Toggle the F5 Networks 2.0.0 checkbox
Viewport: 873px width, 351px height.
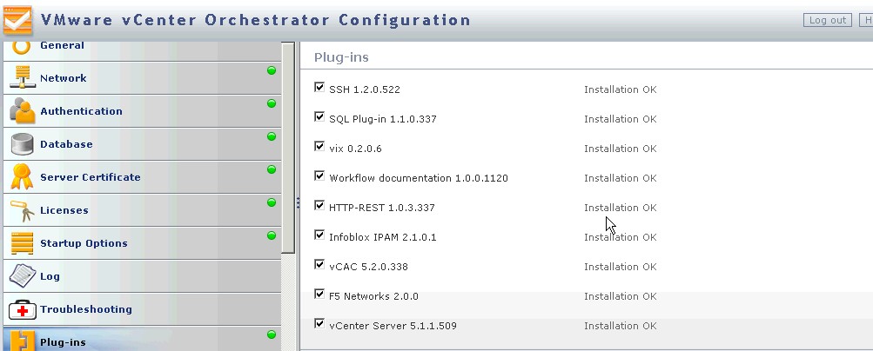pos(319,295)
